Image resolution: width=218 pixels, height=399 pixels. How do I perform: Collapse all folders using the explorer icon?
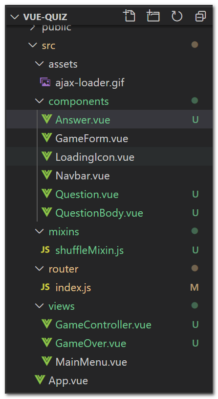[x=200, y=17]
